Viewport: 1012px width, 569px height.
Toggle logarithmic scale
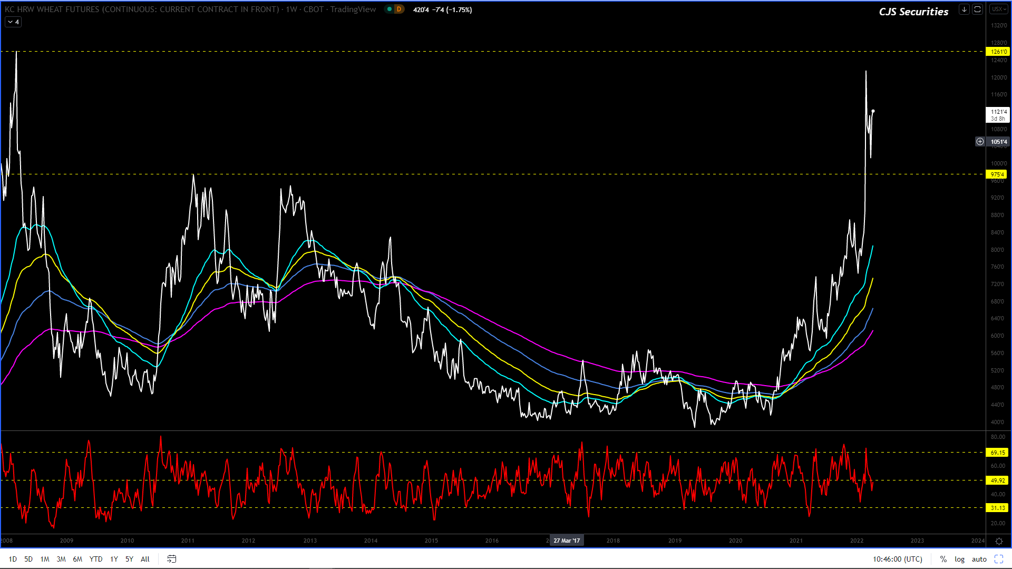pyautogui.click(x=959, y=559)
